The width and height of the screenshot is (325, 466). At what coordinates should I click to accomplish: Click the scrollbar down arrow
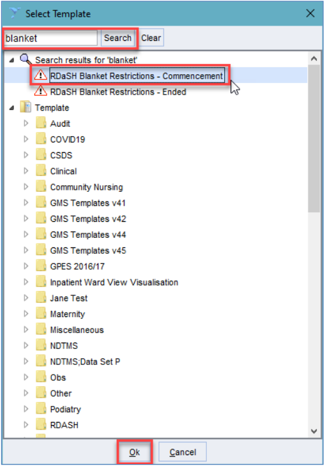314,431
